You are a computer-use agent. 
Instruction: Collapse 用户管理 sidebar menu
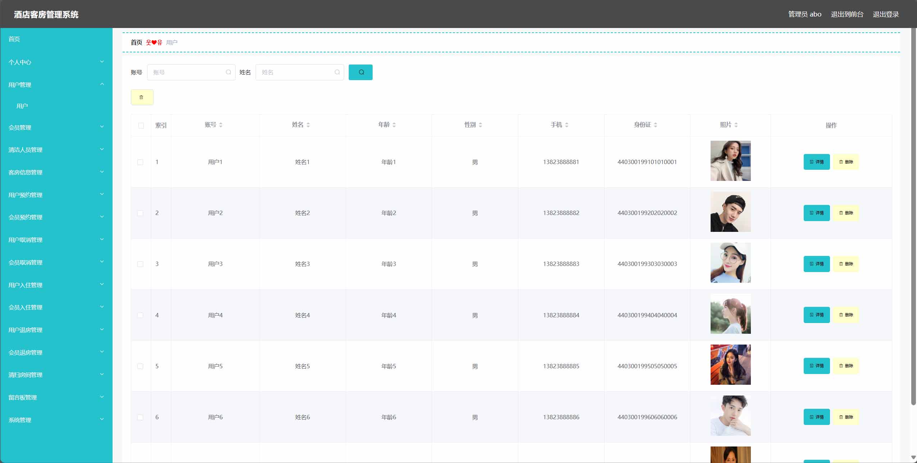pos(56,85)
